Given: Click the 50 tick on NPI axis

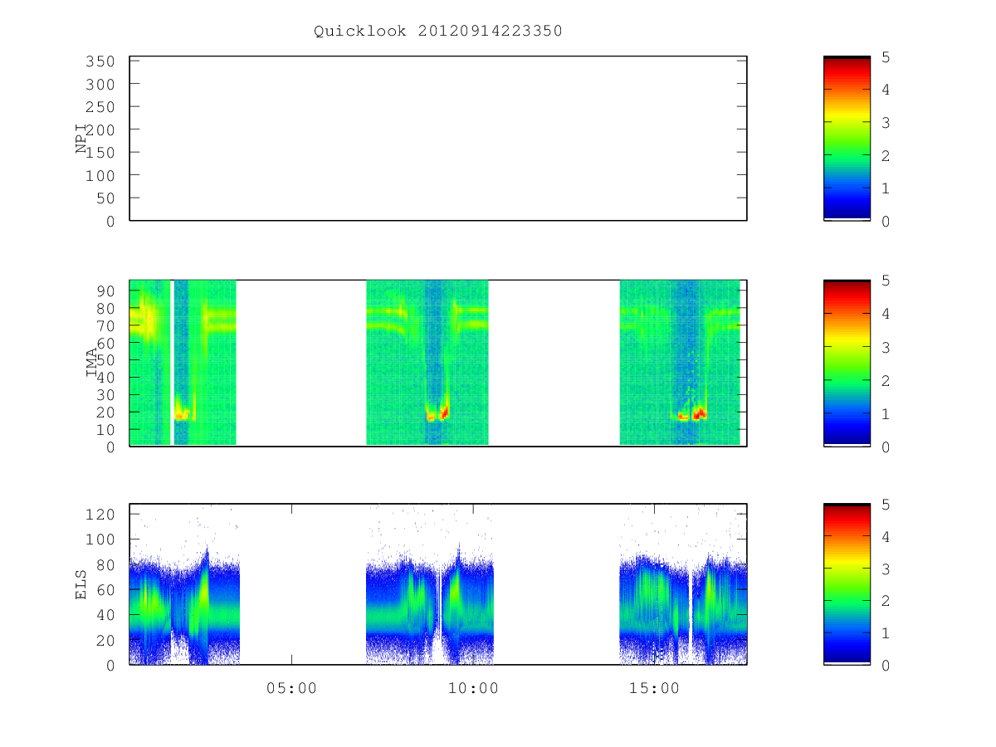Looking at the screenshot, I should click(104, 198).
